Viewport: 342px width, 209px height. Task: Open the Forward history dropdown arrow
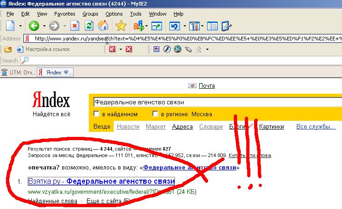pos(64,26)
